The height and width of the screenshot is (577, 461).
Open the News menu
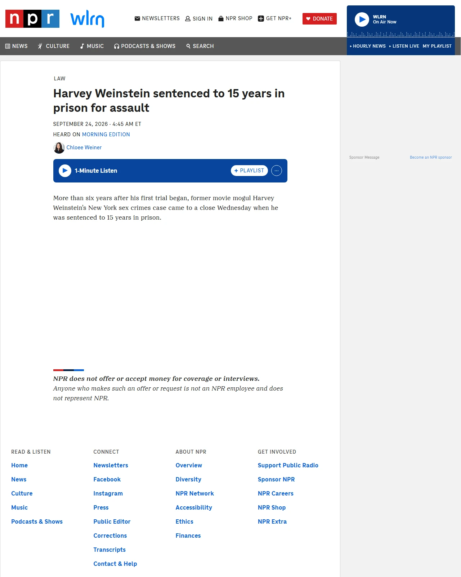(x=17, y=46)
